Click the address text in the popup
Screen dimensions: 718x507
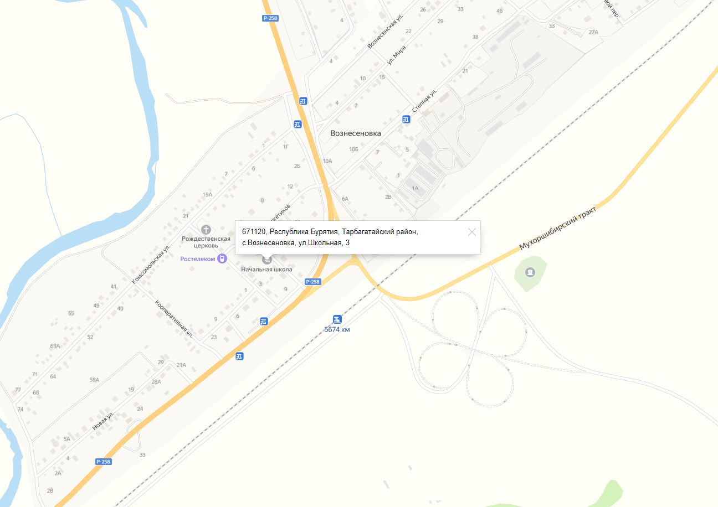330,237
